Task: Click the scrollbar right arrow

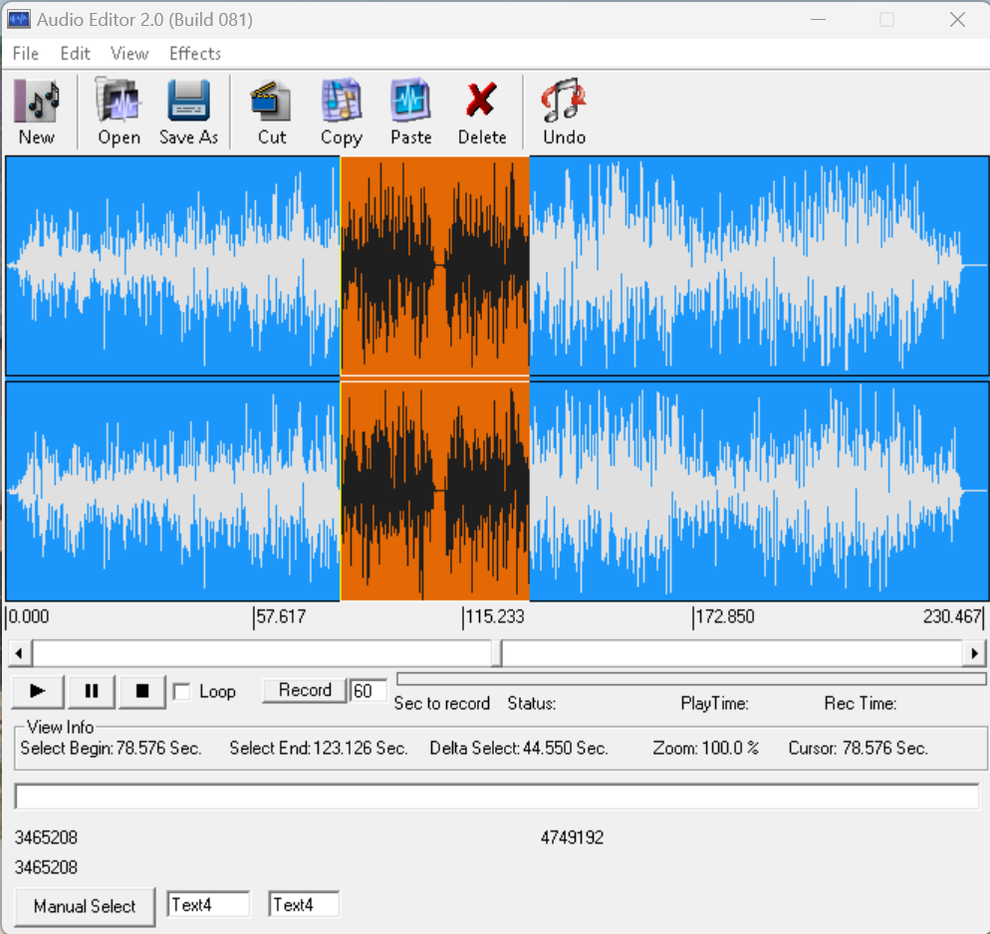Action: [x=974, y=653]
